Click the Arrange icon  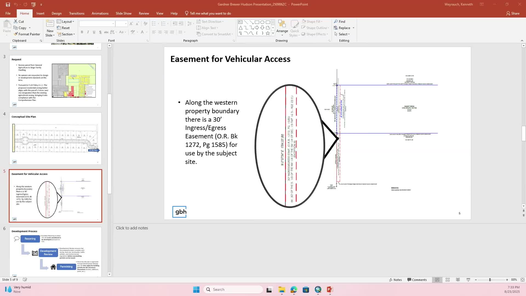[282, 28]
